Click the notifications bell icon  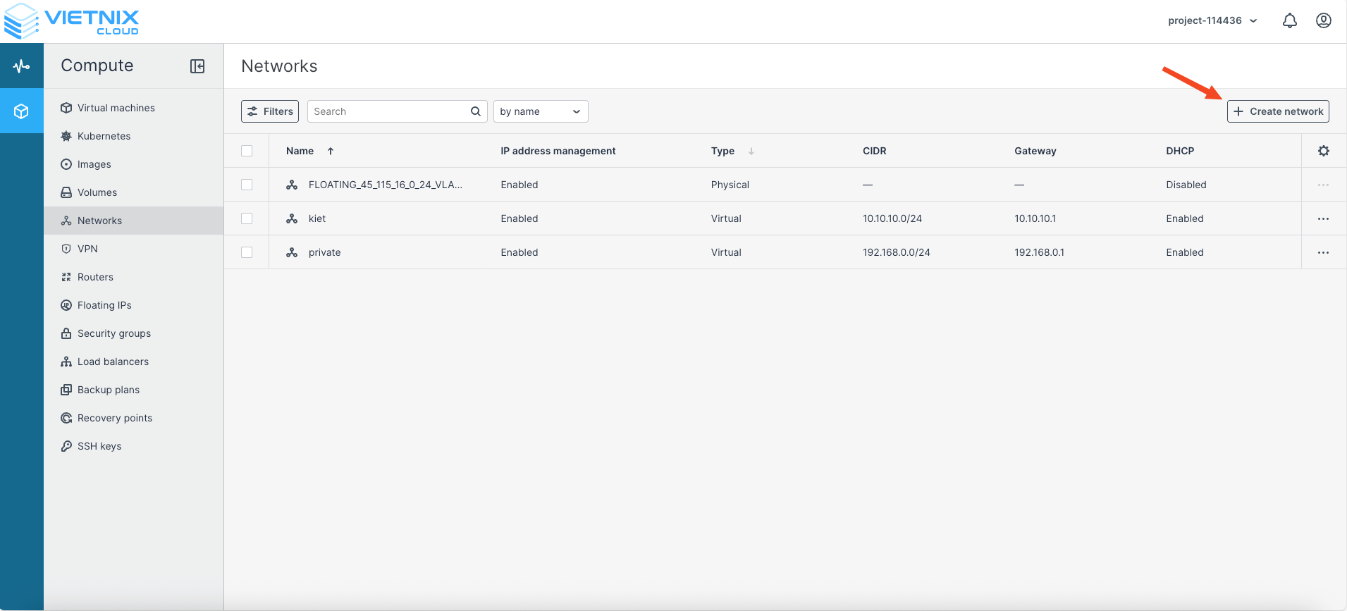tap(1289, 21)
